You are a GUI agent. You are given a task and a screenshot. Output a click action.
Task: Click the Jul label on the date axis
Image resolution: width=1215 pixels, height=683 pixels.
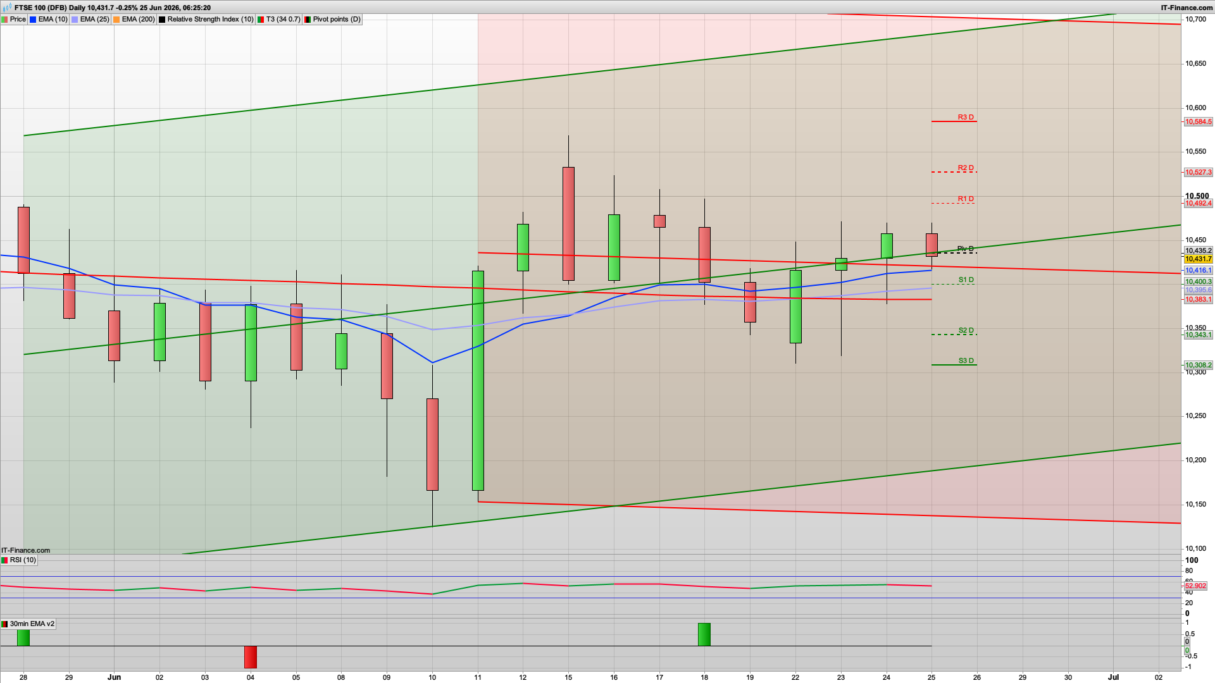tap(1113, 677)
